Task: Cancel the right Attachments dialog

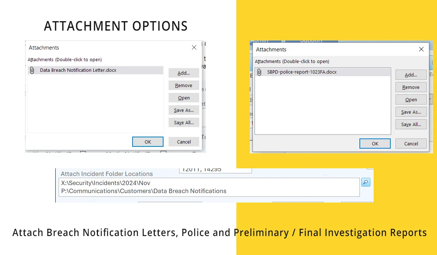Action: click(x=411, y=143)
